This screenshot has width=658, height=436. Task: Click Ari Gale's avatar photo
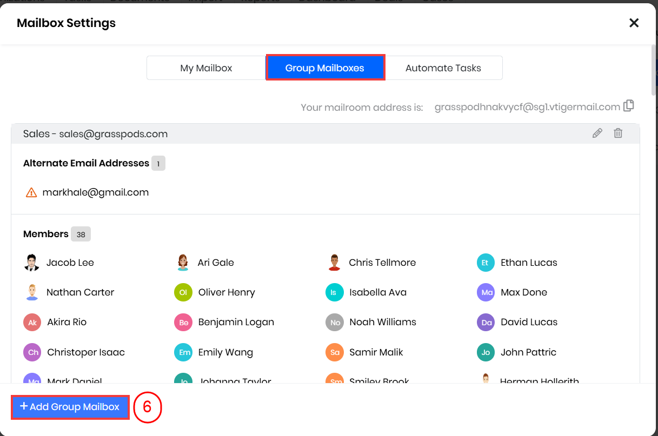pyautogui.click(x=183, y=263)
